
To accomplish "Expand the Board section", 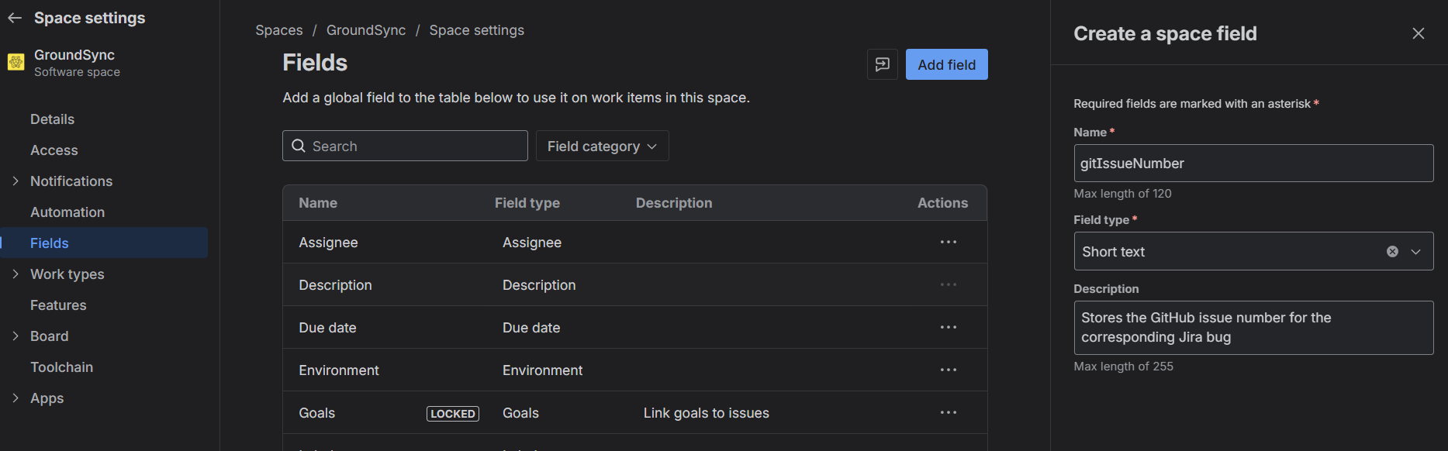I will tap(16, 336).
